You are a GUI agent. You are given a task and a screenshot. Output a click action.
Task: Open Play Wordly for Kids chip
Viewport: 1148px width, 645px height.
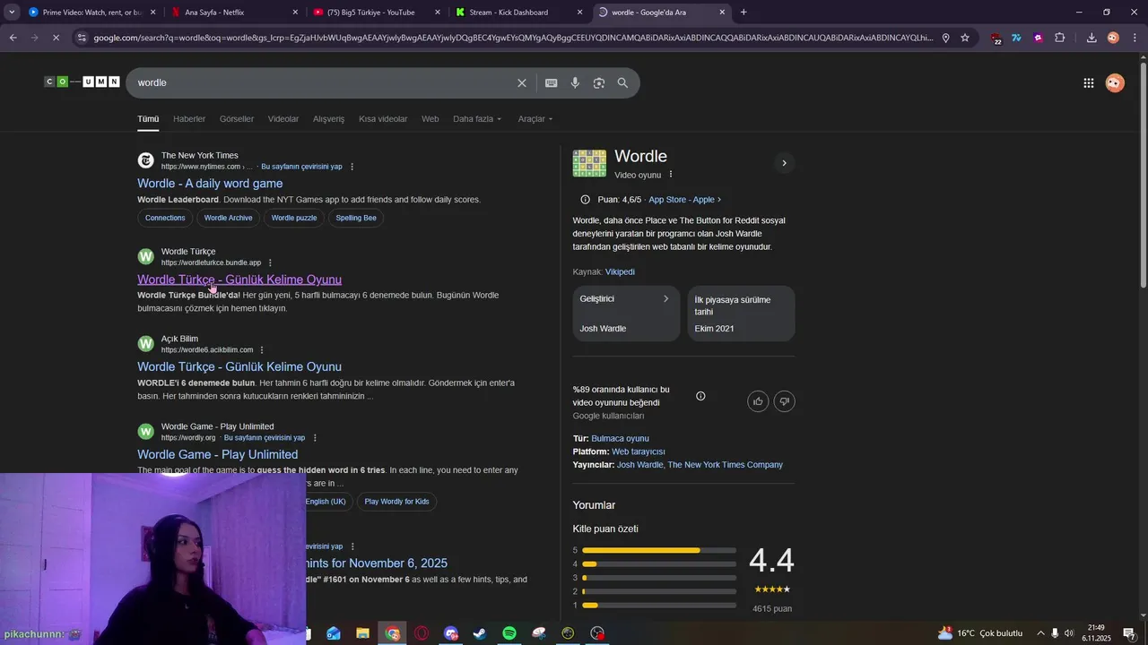pos(396,502)
